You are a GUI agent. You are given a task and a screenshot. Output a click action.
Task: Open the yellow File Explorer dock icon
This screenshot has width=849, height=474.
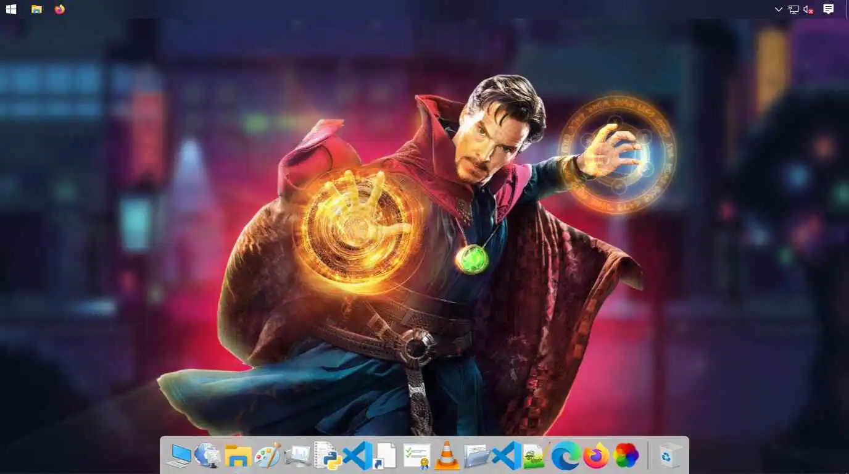point(238,456)
